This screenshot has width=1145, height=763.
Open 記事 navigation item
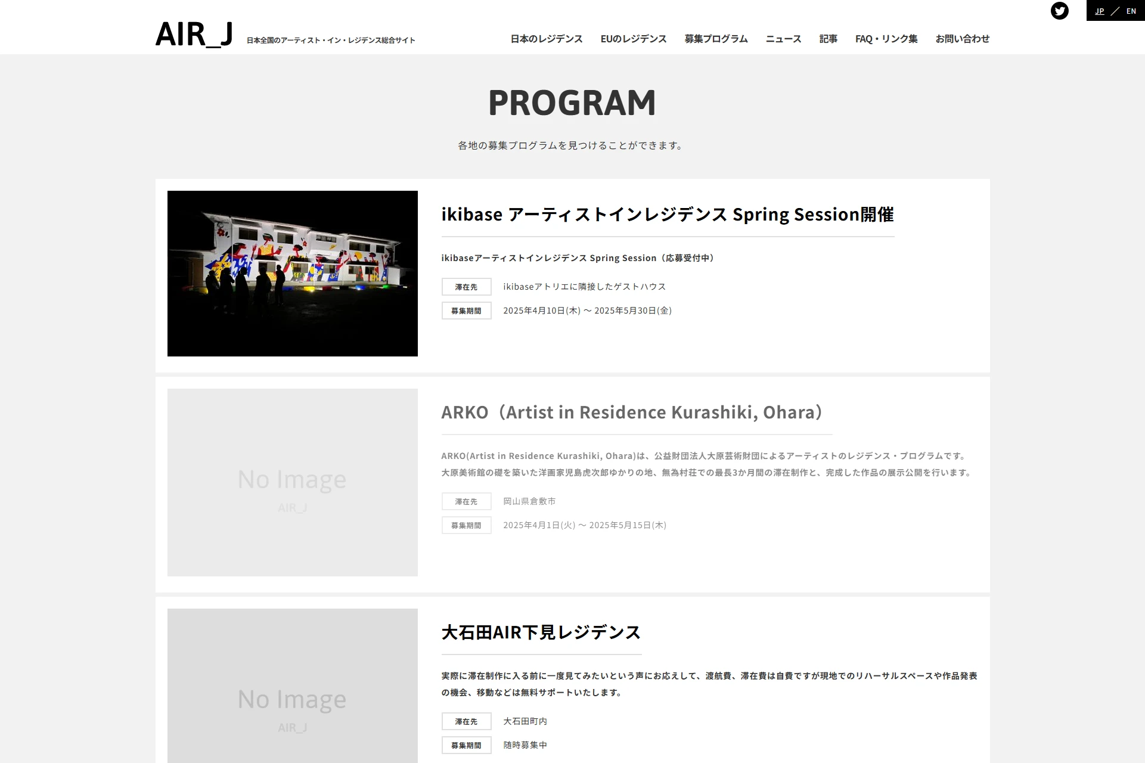coord(828,39)
